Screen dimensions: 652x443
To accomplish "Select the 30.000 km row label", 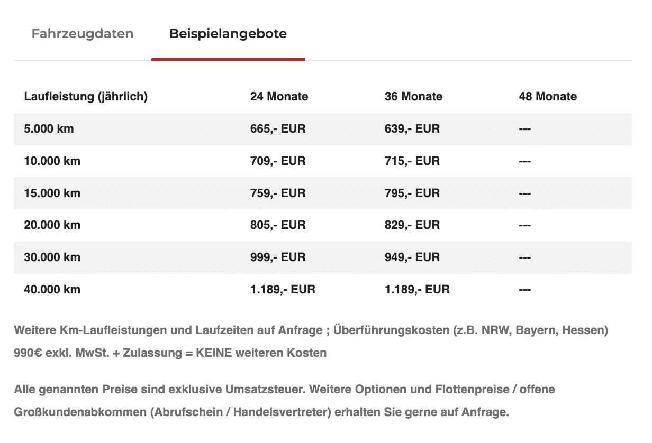I will [52, 257].
